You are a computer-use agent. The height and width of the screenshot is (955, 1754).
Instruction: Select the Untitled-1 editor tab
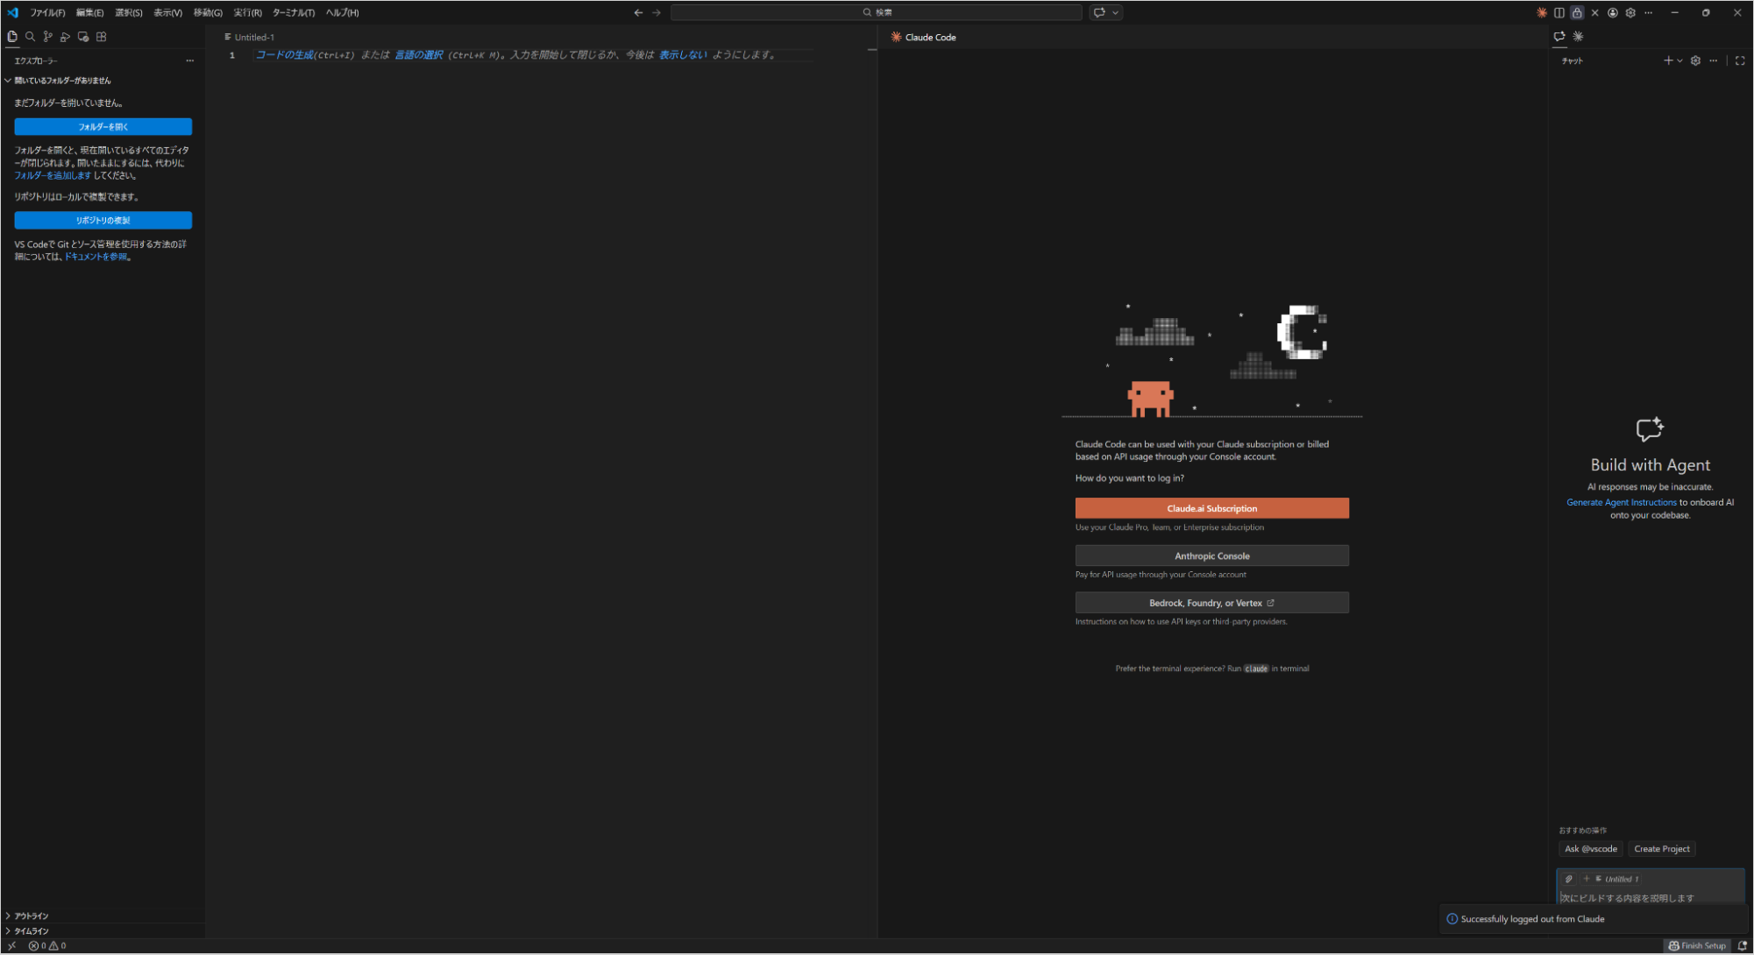point(255,37)
